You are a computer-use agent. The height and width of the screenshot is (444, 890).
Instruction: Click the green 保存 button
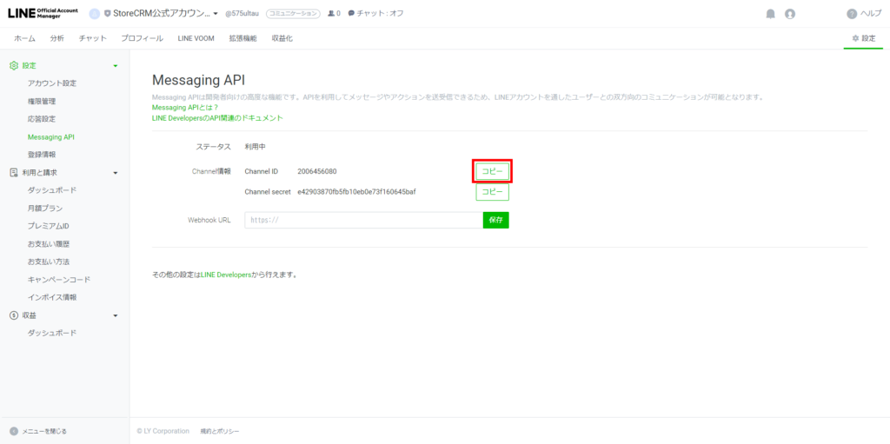coord(496,221)
